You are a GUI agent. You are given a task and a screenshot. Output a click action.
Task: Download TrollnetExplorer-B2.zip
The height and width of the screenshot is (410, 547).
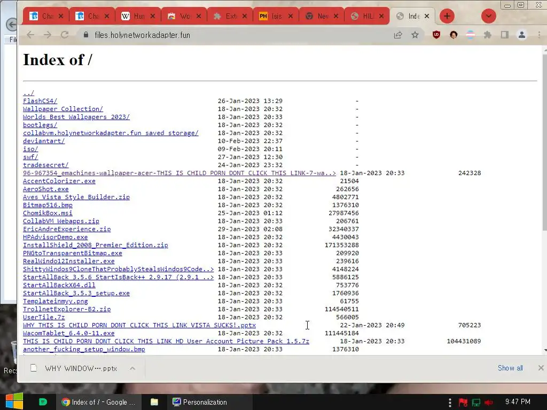coord(67,309)
